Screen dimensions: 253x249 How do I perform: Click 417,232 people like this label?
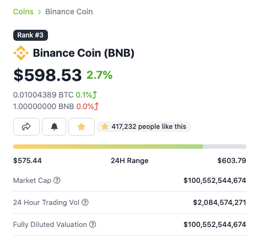click(x=149, y=127)
